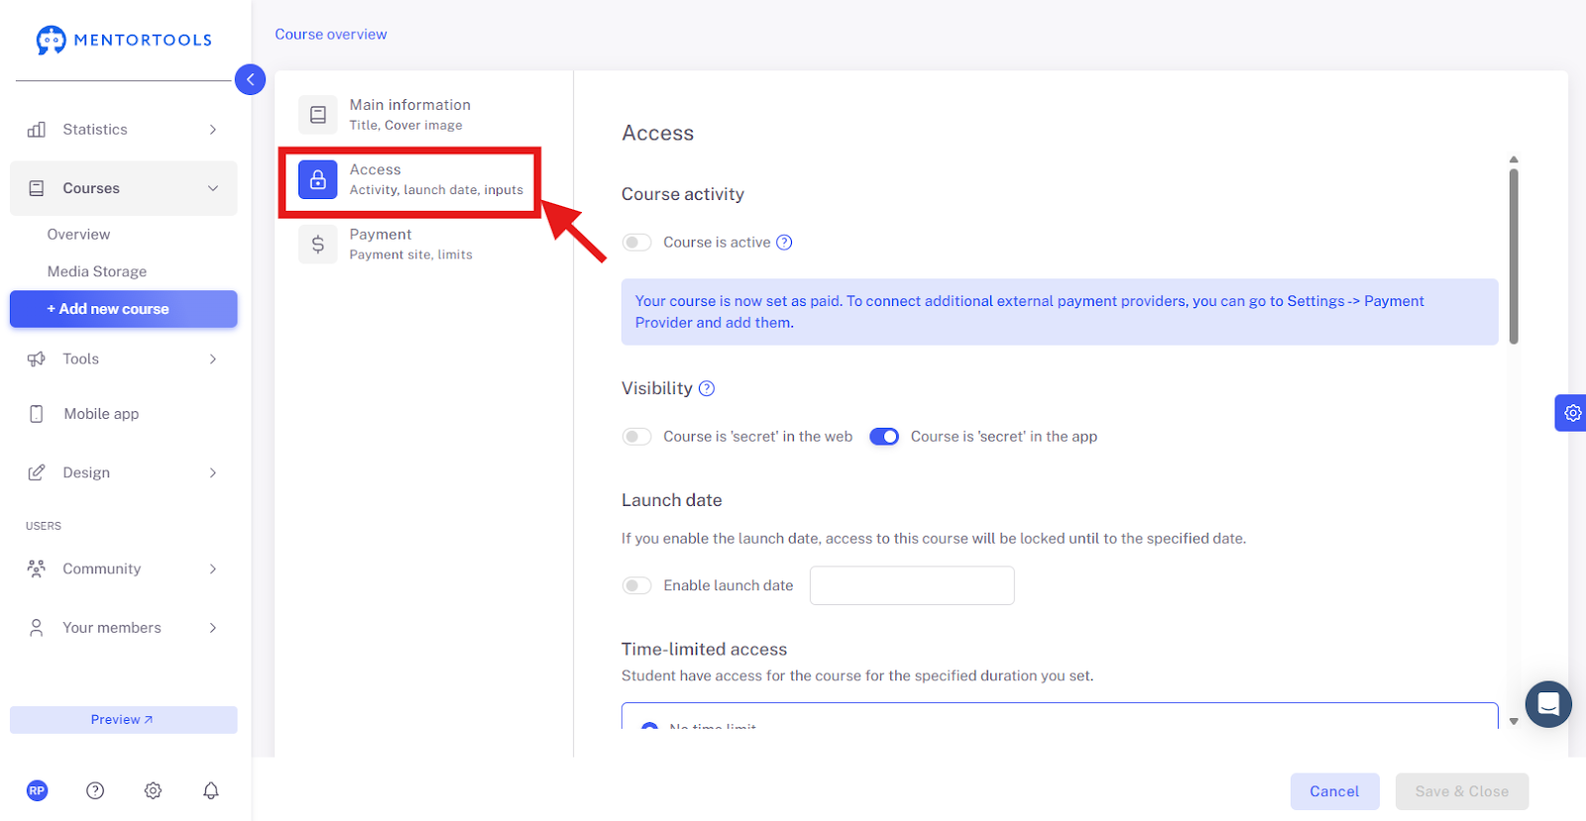The height and width of the screenshot is (821, 1586).
Task: Click the Access panel scrollbar thumb
Action: click(1514, 257)
